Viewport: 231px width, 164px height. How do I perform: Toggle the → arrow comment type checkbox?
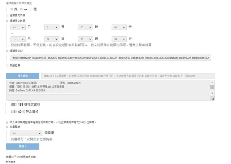tap(22, 9)
